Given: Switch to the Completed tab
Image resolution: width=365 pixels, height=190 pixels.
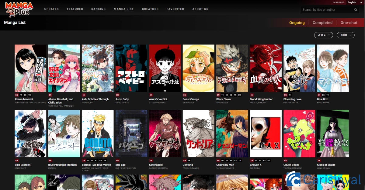Looking at the screenshot, I should pos(323,23).
